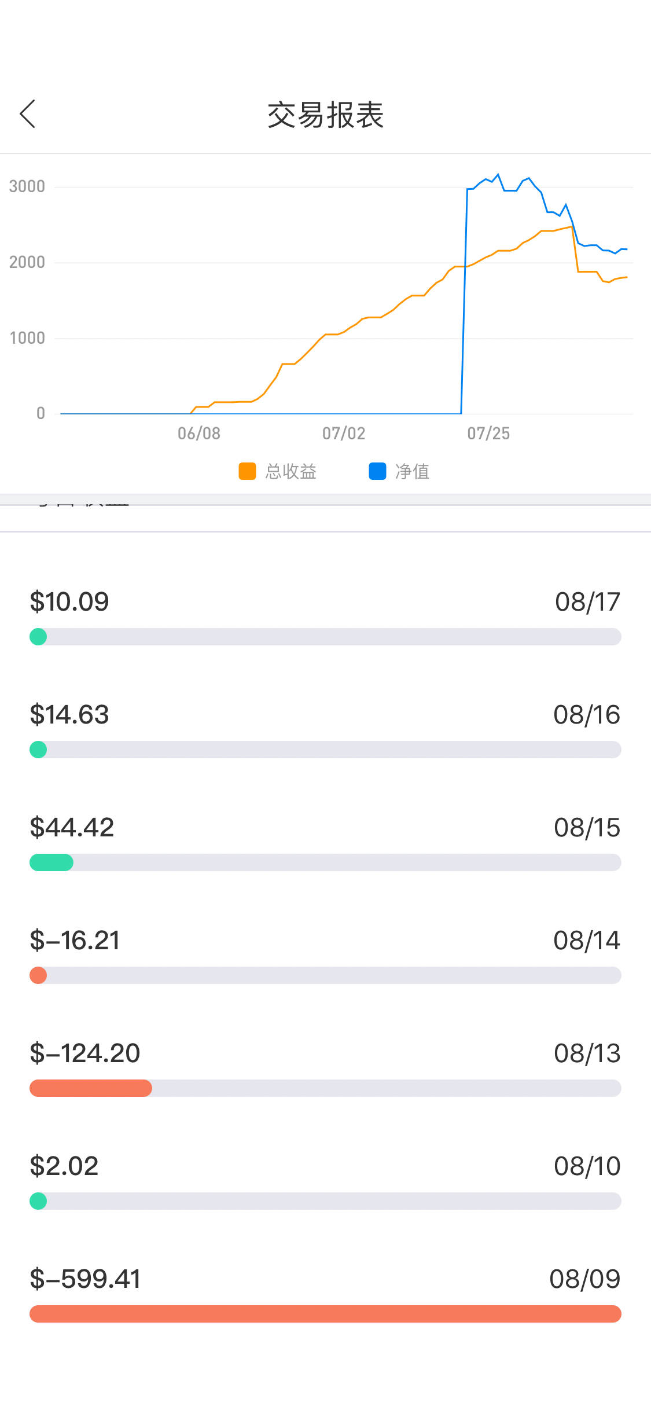Toggle the orange 总收益 legend swatch
Viewport: 651px width, 1410px height.
(x=247, y=471)
